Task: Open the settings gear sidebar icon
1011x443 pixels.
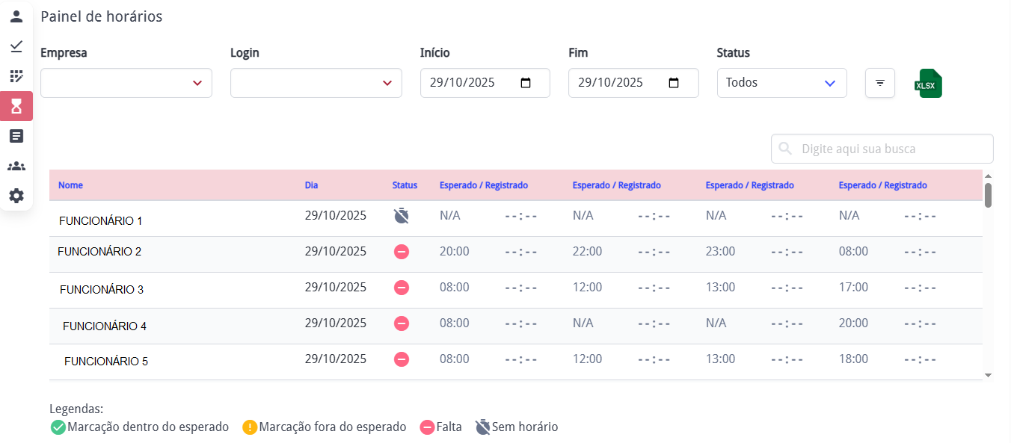Action: (16, 196)
